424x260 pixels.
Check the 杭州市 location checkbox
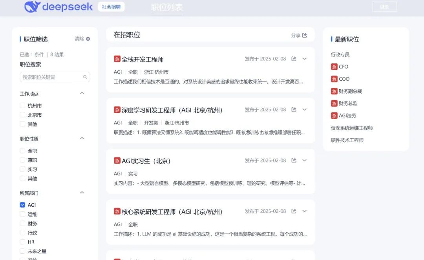point(22,105)
